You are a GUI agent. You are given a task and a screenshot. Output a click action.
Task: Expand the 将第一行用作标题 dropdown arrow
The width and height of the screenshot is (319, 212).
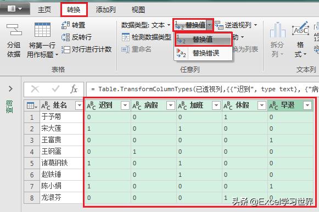pos(57,54)
